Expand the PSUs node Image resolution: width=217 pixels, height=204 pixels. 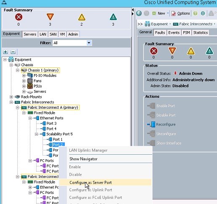click(x=24, y=86)
